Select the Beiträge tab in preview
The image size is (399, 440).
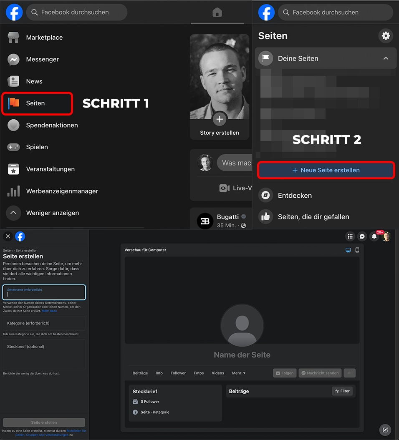tap(140, 373)
